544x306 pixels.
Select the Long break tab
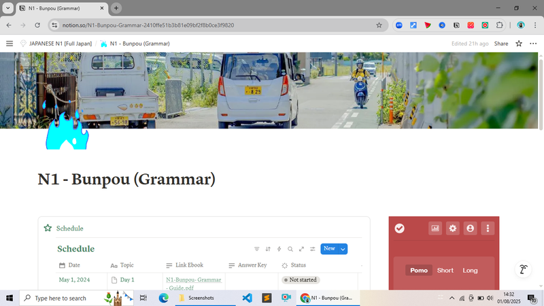point(470,270)
